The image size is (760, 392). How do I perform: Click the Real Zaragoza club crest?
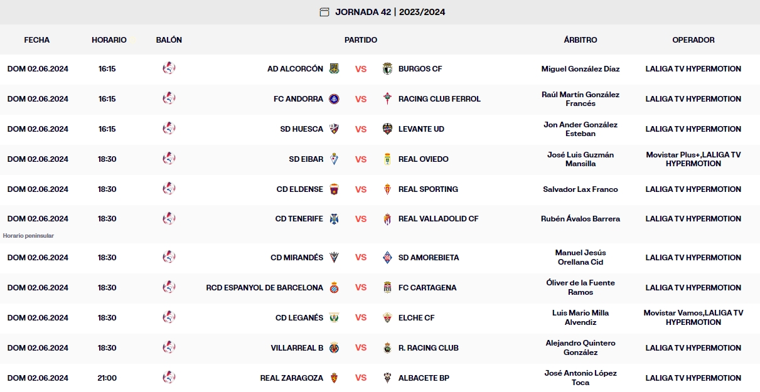pos(334,378)
